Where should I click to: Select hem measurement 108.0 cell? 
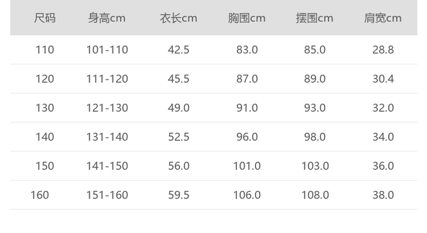315,195
